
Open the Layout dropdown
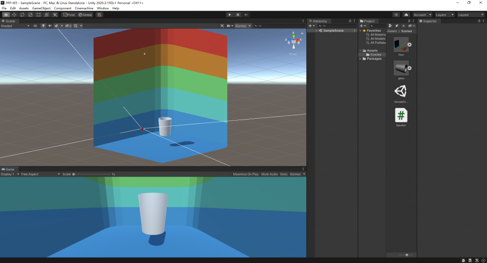pyautogui.click(x=470, y=15)
